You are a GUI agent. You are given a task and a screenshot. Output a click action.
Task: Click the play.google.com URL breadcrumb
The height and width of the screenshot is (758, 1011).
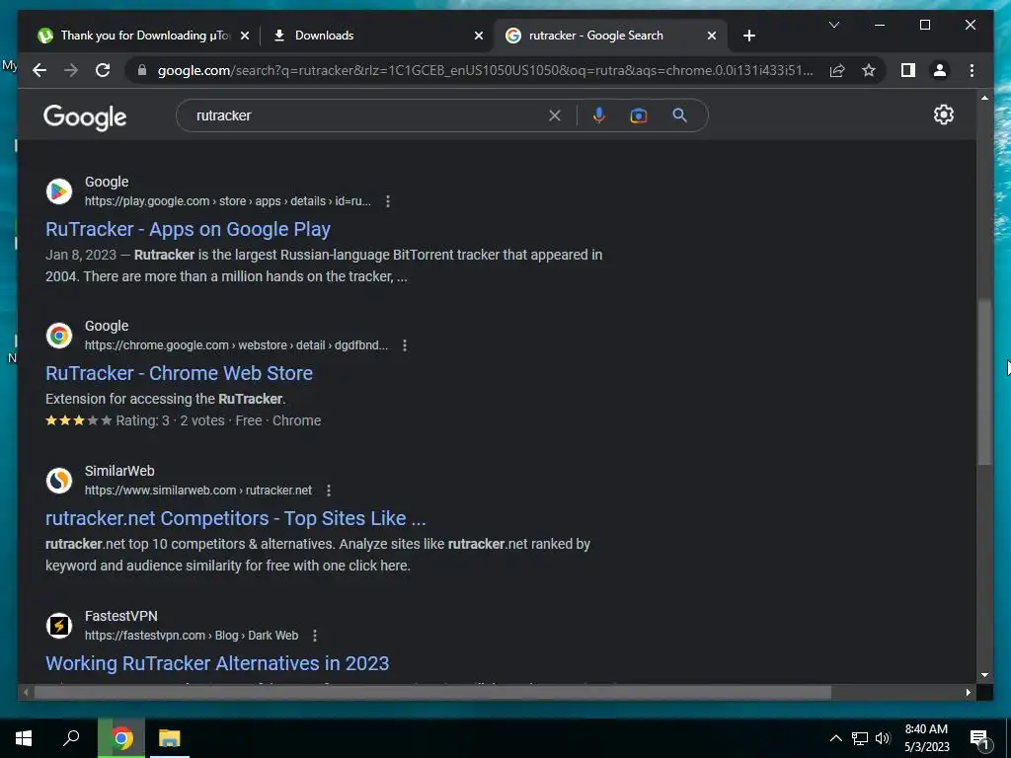point(228,201)
